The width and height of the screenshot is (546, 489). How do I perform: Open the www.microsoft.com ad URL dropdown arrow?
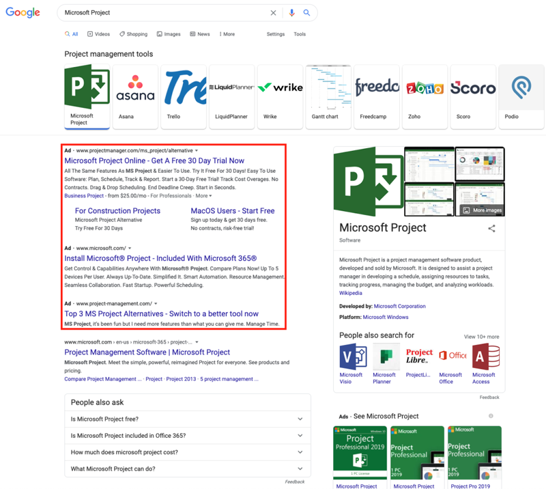[130, 248]
